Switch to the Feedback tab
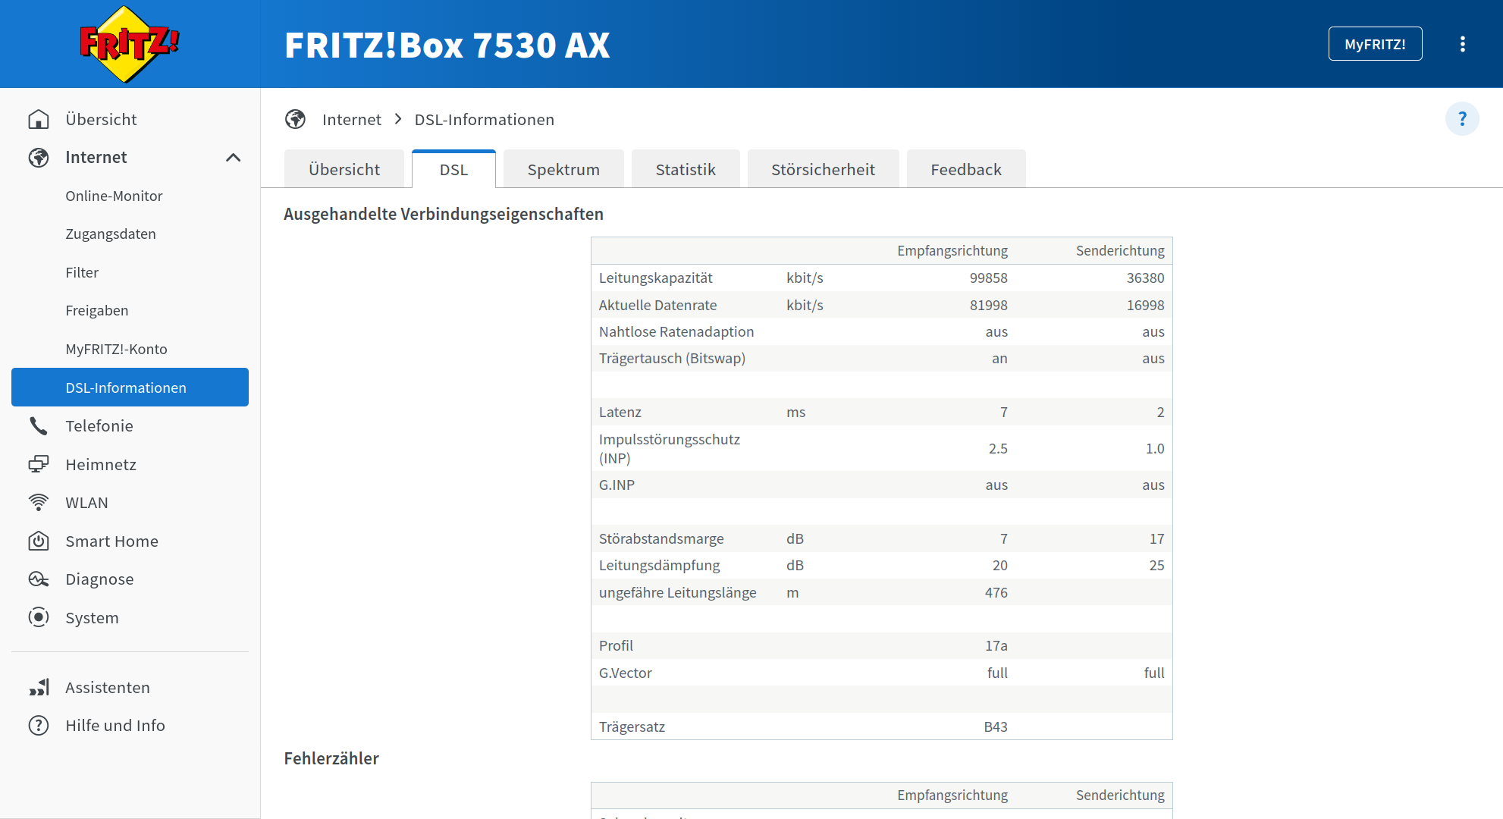Viewport: 1503px width, 819px height. click(966, 169)
